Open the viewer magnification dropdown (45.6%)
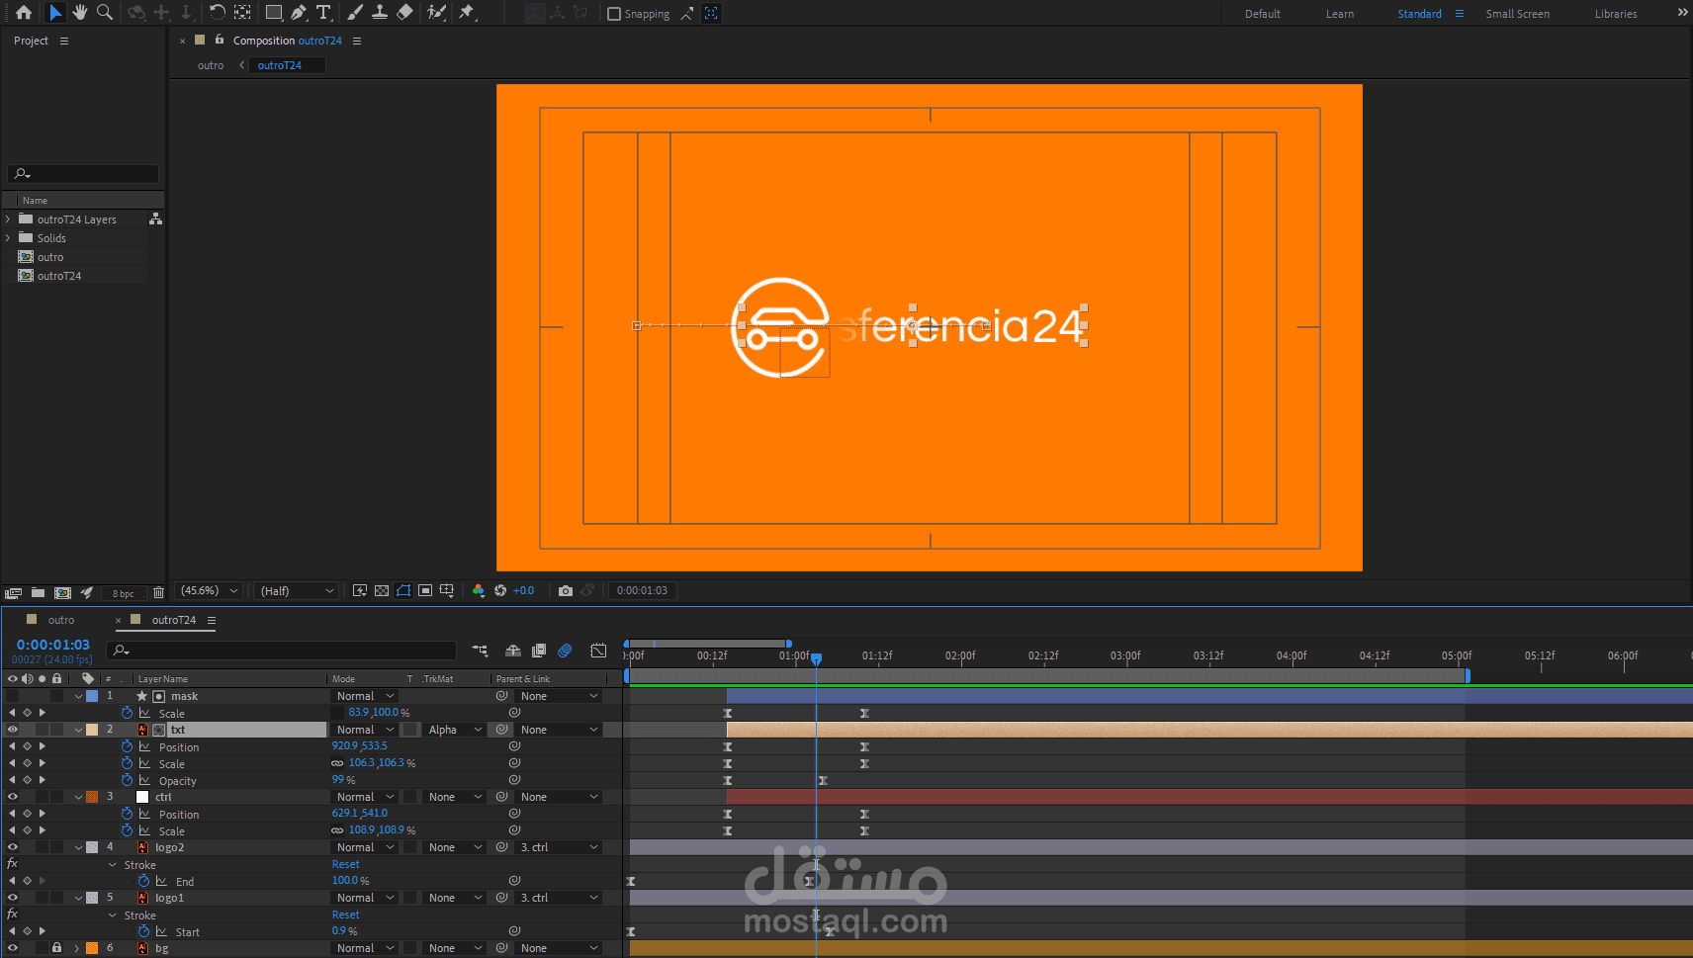1693x958 pixels. [209, 591]
